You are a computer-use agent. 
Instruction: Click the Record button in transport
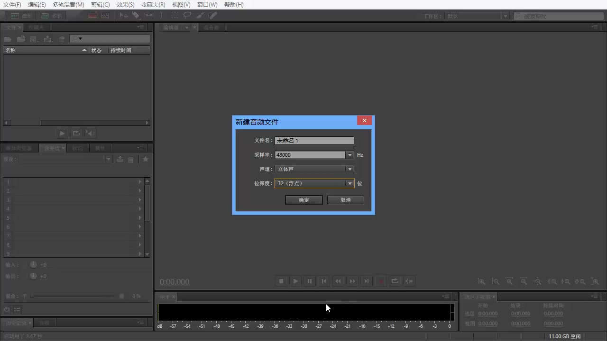click(380, 281)
